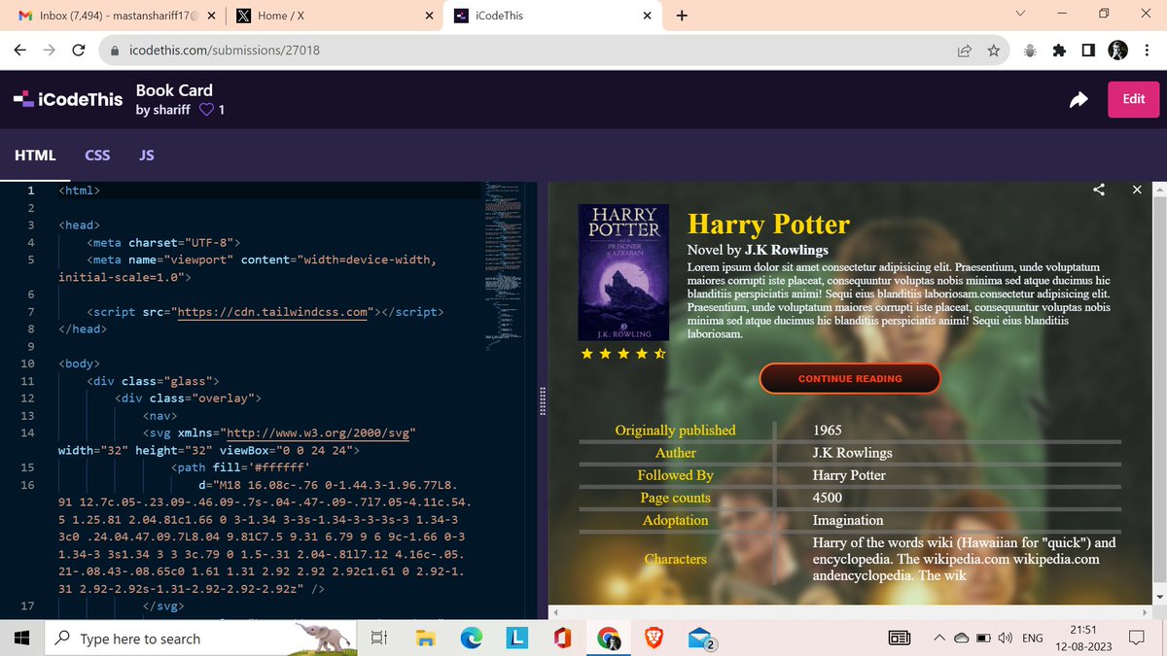The width and height of the screenshot is (1167, 656).
Task: Click the site lock icon in address bar
Action: [114, 51]
